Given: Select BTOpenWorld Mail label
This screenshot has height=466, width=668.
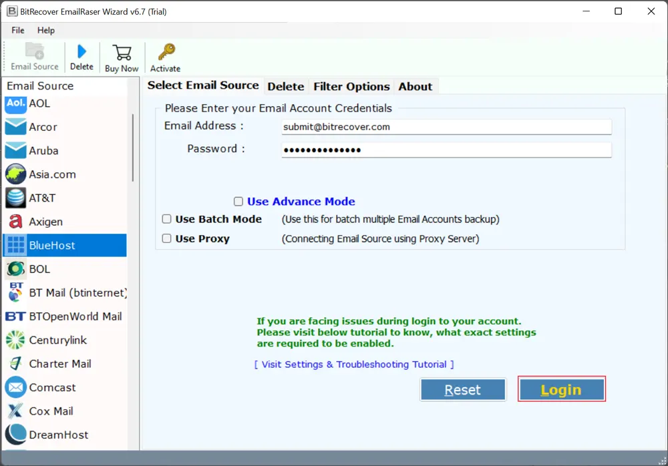Looking at the screenshot, I should (x=75, y=316).
